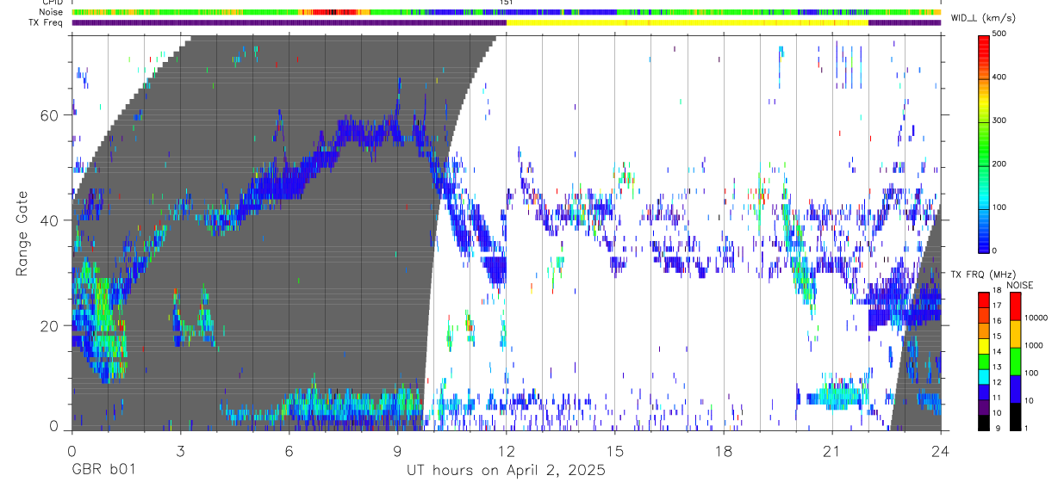Image resolution: width=1058 pixels, height=488 pixels.
Task: Click the '400' label on the width scale
Action: tap(1000, 77)
